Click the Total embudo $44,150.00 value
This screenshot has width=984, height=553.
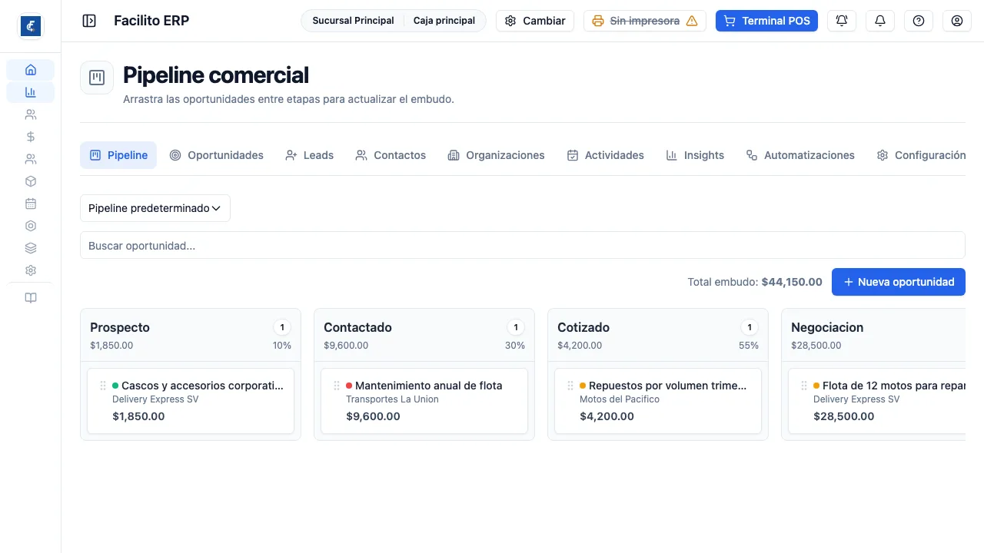(x=792, y=282)
